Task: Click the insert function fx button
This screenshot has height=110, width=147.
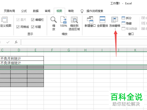Action: tap(16, 42)
